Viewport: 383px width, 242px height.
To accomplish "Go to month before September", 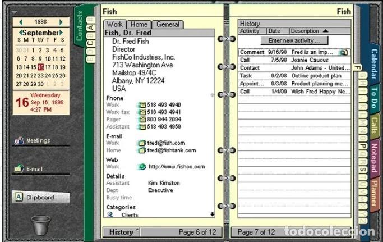I will coord(21,33).
